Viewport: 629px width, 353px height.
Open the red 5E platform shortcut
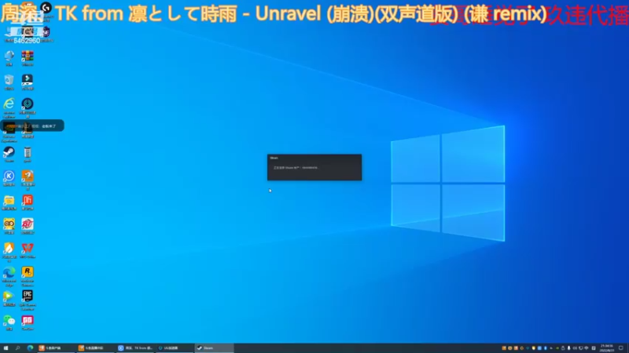coord(28,202)
